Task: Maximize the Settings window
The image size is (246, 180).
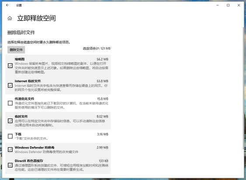Action: click(x=228, y=5)
